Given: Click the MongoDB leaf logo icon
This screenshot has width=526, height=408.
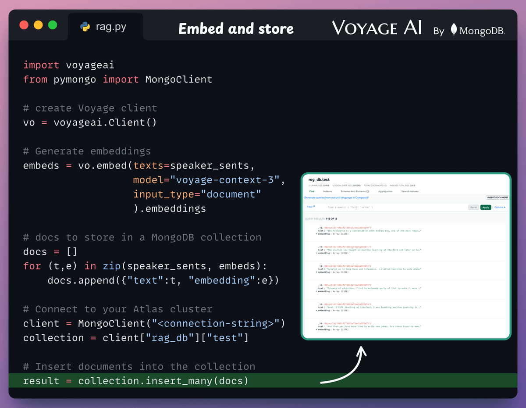Looking at the screenshot, I should pyautogui.click(x=455, y=30).
